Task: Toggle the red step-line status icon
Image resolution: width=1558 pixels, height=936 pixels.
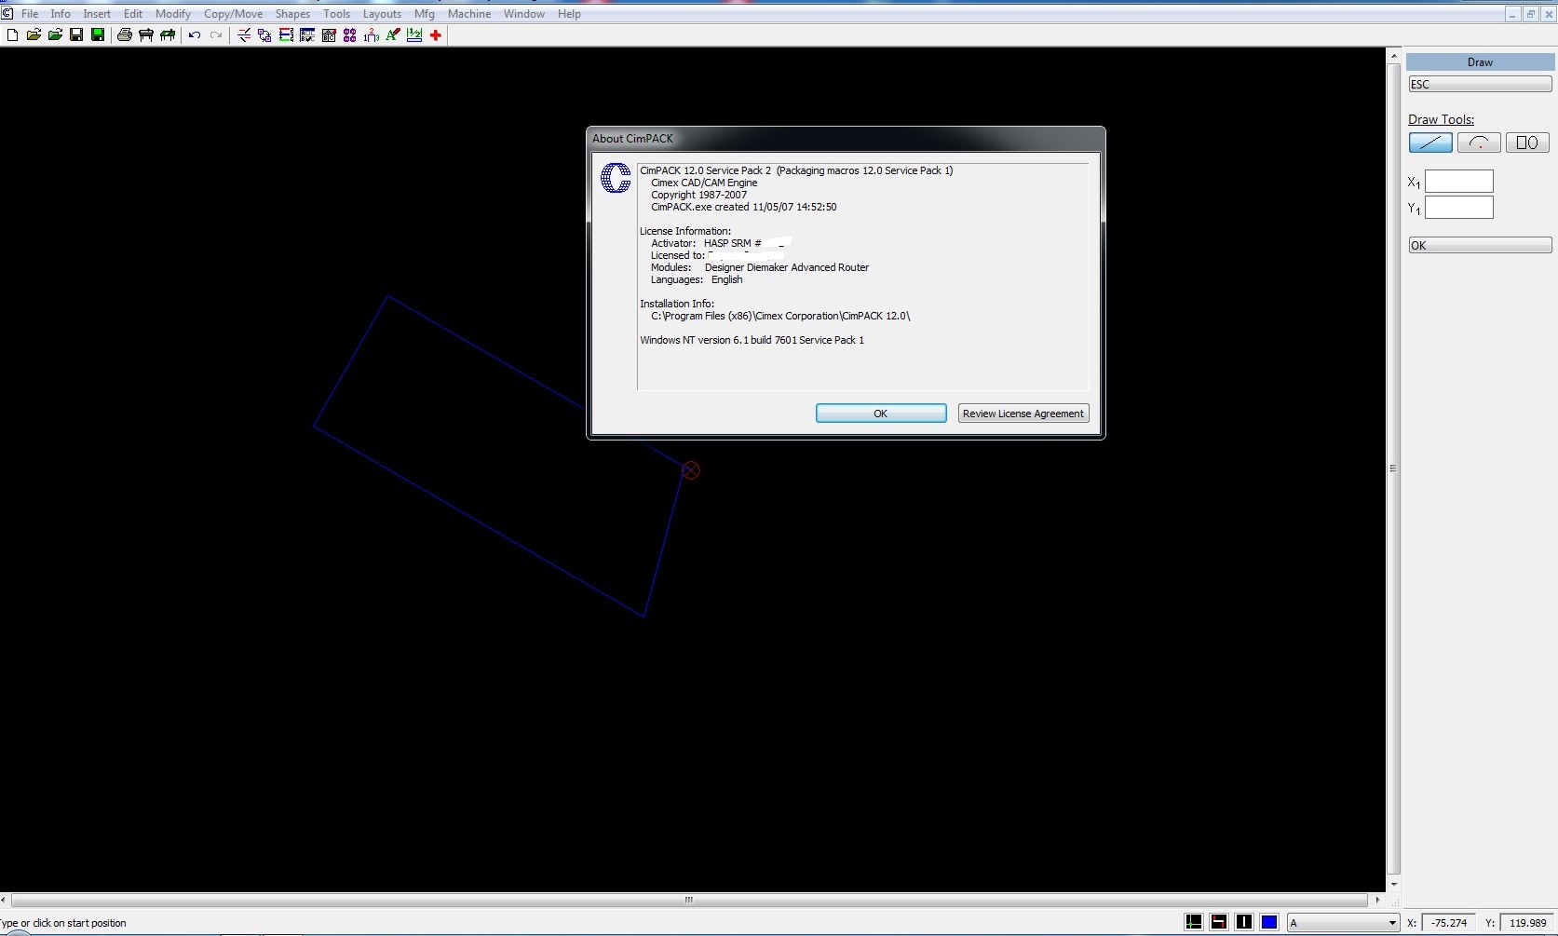Action: [x=1218, y=922]
